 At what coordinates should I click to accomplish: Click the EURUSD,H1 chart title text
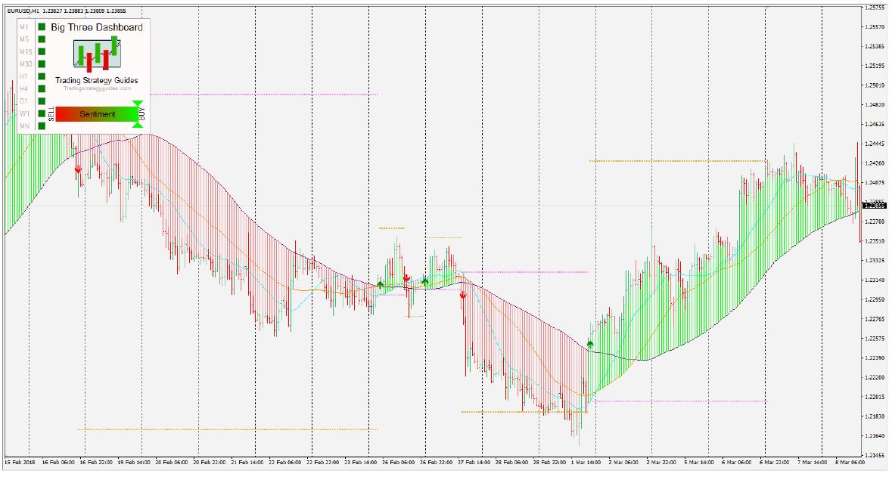[x=23, y=11]
